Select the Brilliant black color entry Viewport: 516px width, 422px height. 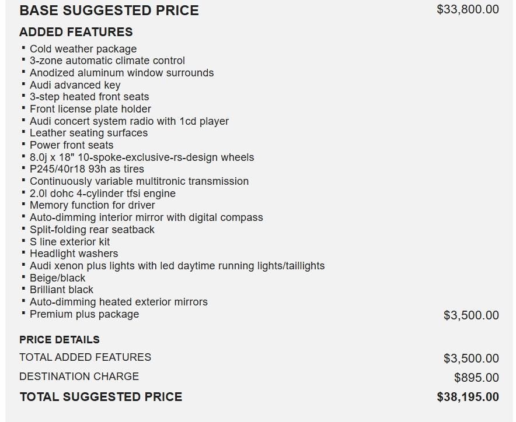click(61, 290)
